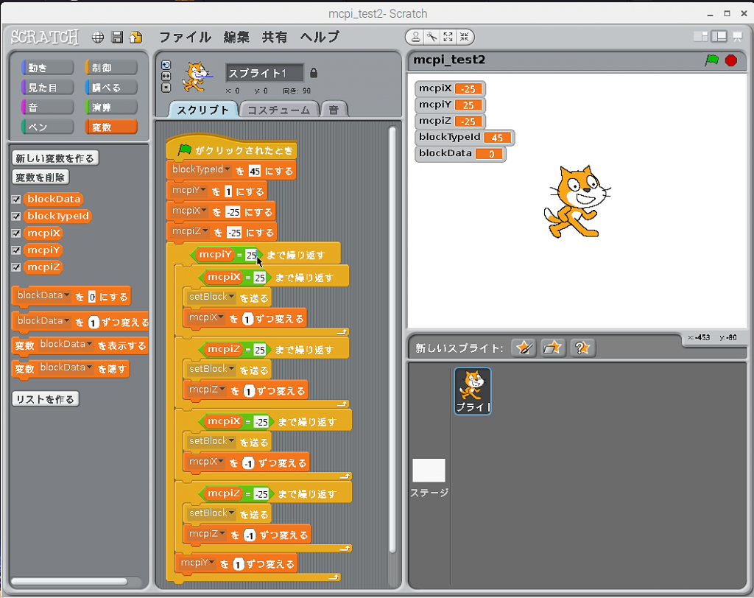The width and height of the screenshot is (754, 598).
Task: Click the block palette horizontal scrollbar
Action: (x=69, y=582)
